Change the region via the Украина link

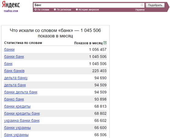click(140, 10)
